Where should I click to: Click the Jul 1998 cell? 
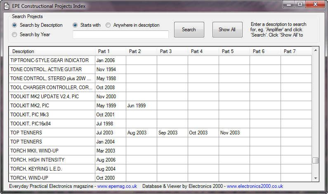pyautogui.click(x=111, y=124)
